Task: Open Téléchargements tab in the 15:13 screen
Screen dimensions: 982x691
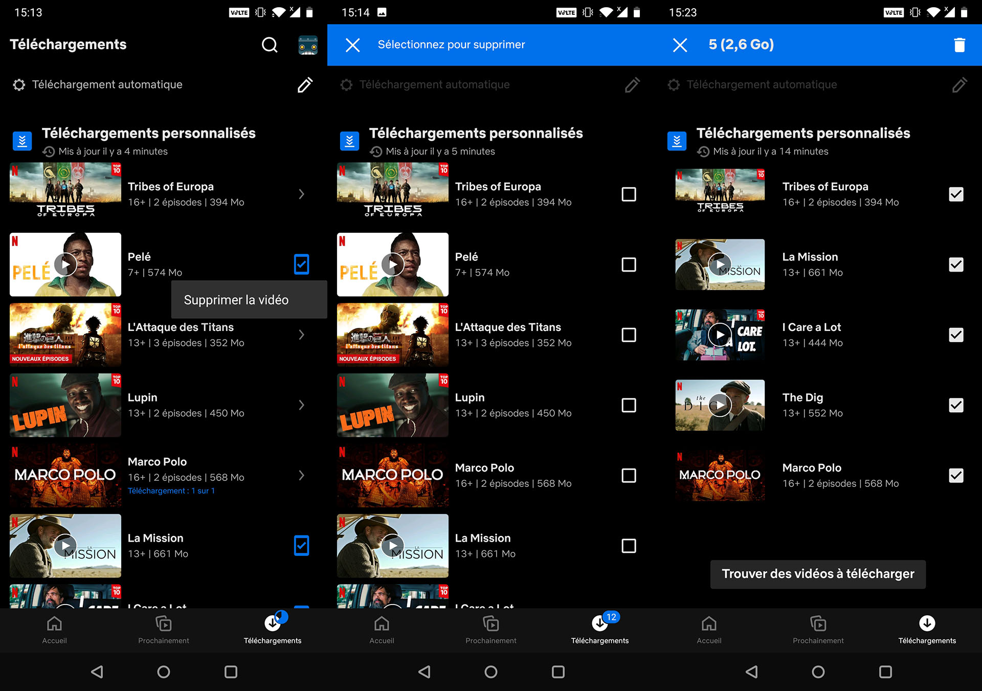Action: [x=273, y=630]
